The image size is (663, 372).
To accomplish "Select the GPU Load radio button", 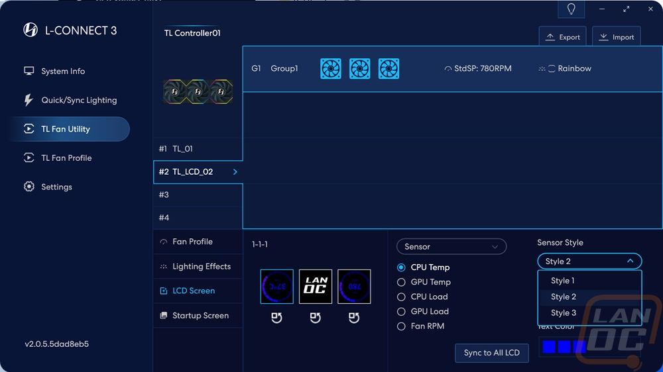I will coord(401,312).
